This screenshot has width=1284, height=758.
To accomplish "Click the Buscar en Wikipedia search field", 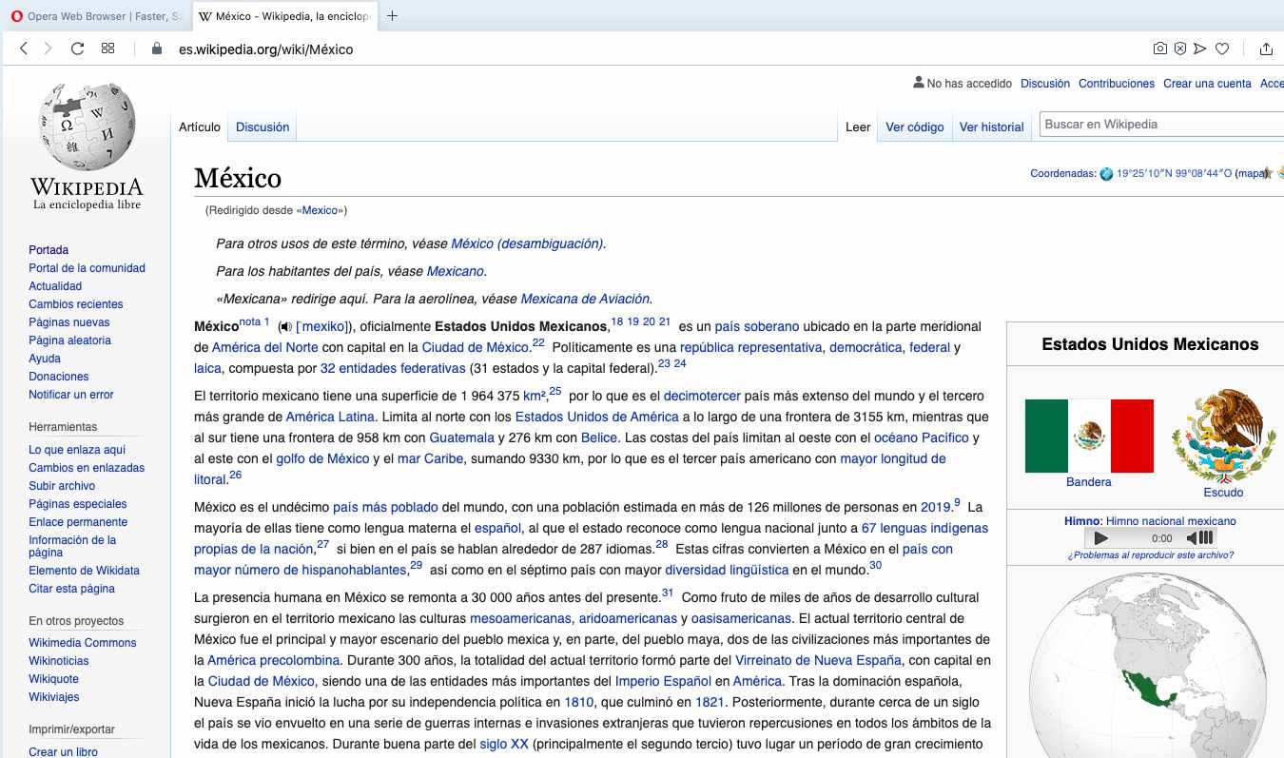I will coord(1160,125).
